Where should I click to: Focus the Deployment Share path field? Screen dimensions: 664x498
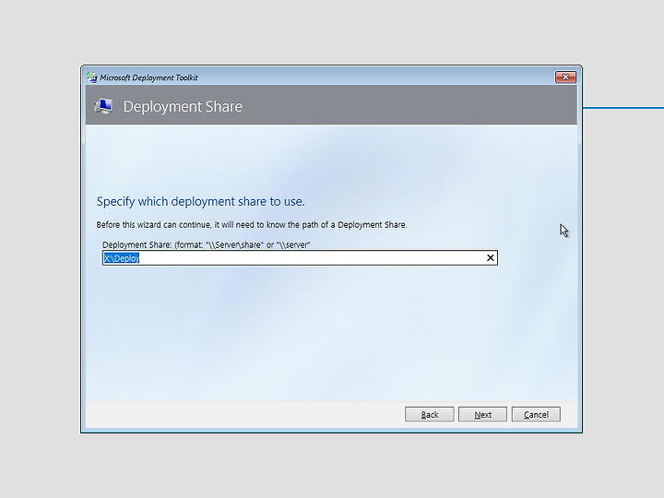pyautogui.click(x=300, y=258)
